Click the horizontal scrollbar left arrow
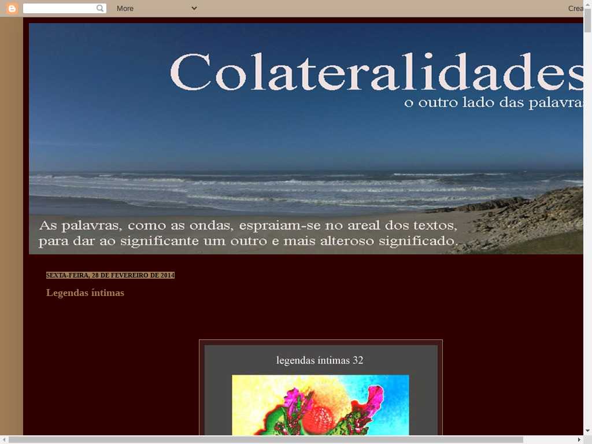The width and height of the screenshot is (592, 444). tap(4, 439)
